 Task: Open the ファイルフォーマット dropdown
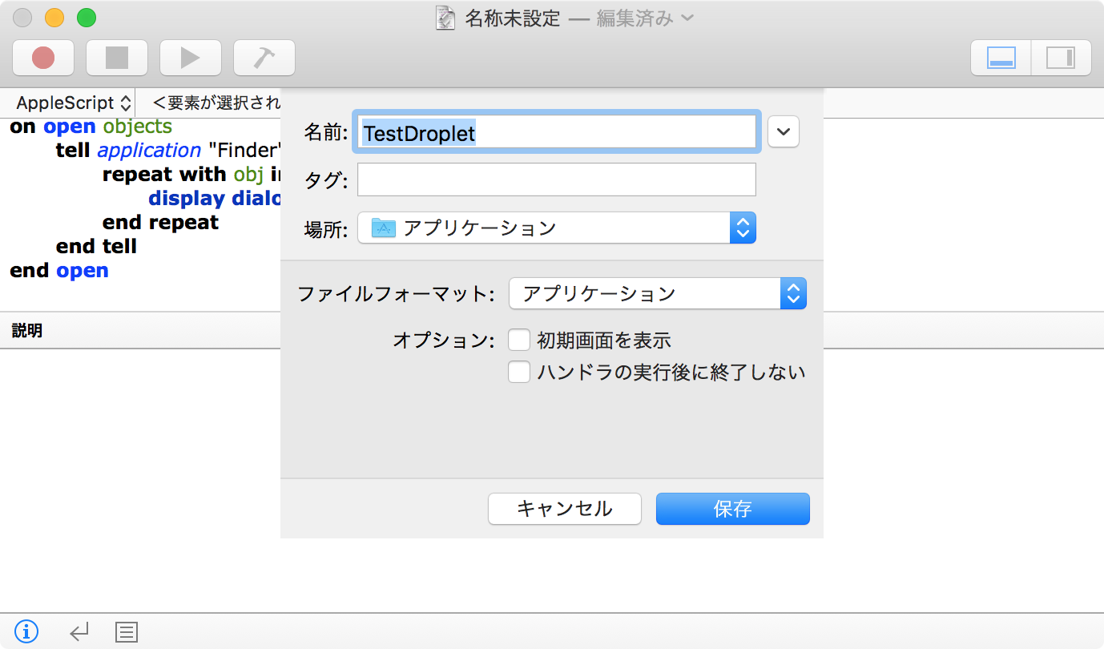[x=658, y=293]
